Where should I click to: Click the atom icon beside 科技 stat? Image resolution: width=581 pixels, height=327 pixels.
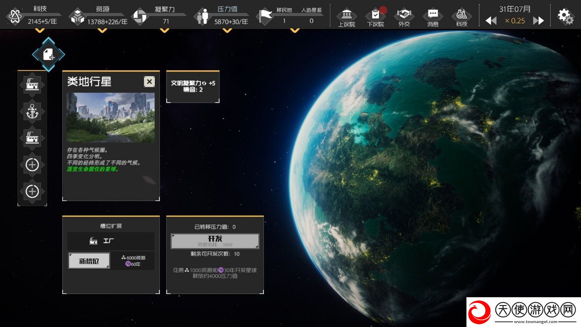click(x=15, y=16)
